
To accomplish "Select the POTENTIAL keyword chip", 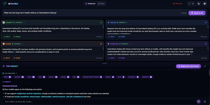I will (x=133, y=77).
